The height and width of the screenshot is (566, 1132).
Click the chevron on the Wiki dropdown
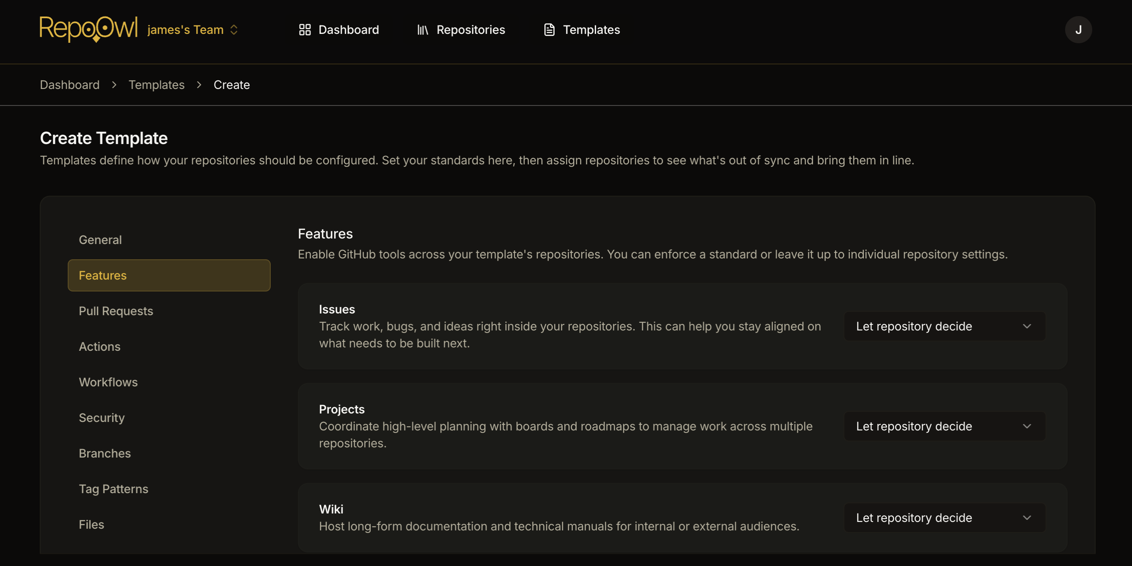click(x=1027, y=517)
